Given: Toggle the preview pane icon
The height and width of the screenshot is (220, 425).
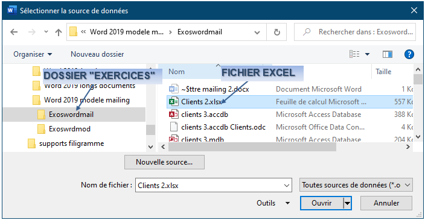Looking at the screenshot, I should pyautogui.click(x=388, y=54).
